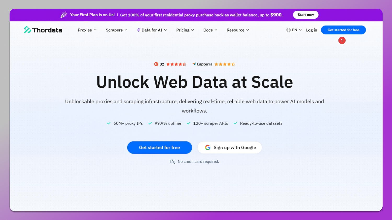This screenshot has width=392, height=220.
Task: Click the Google icon in the signup button
Action: (x=207, y=147)
